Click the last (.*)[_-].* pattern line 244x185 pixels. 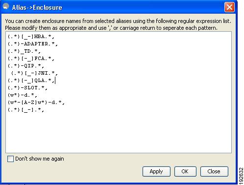26,110
